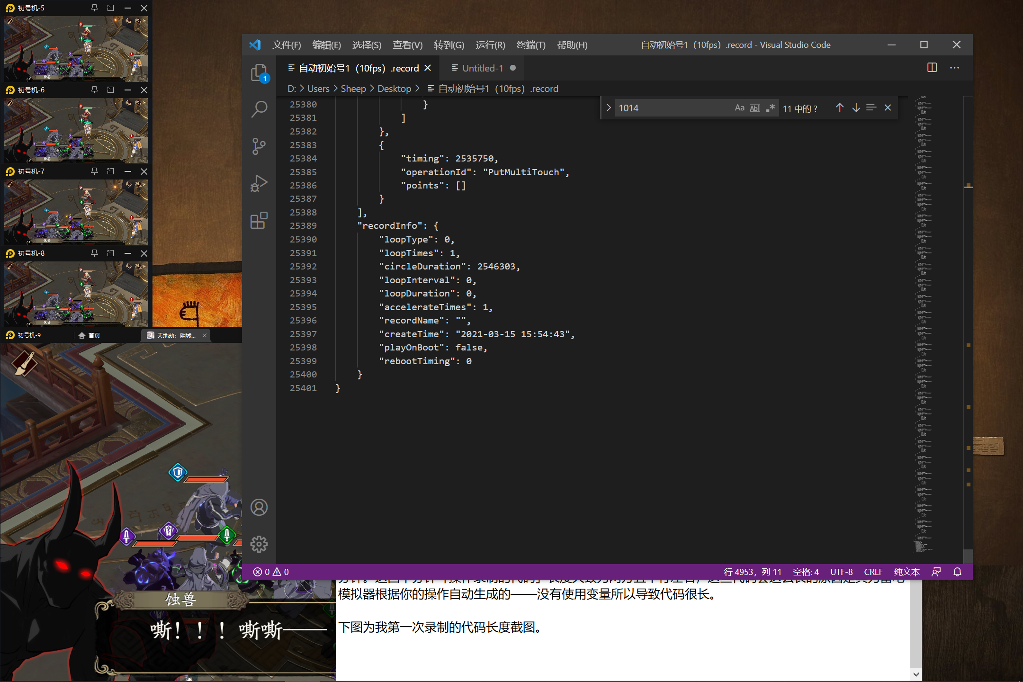Toggle Match Whole Word in find widget
The width and height of the screenshot is (1023, 682).
click(x=755, y=108)
